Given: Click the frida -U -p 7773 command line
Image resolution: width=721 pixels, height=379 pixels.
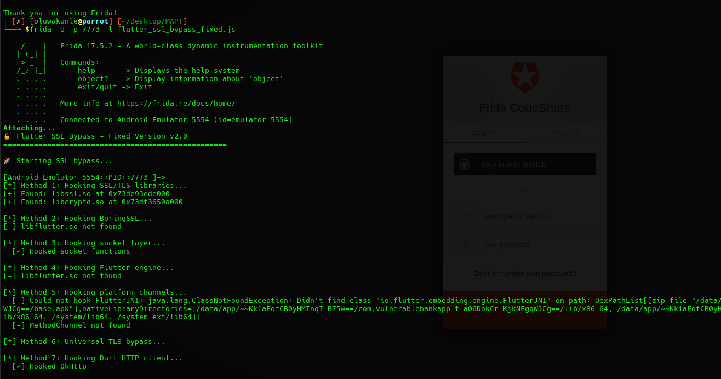Looking at the screenshot, I should point(133,30).
